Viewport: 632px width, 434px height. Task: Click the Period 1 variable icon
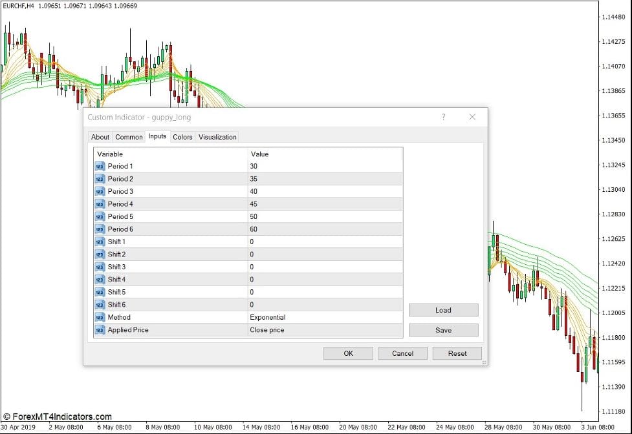point(100,166)
